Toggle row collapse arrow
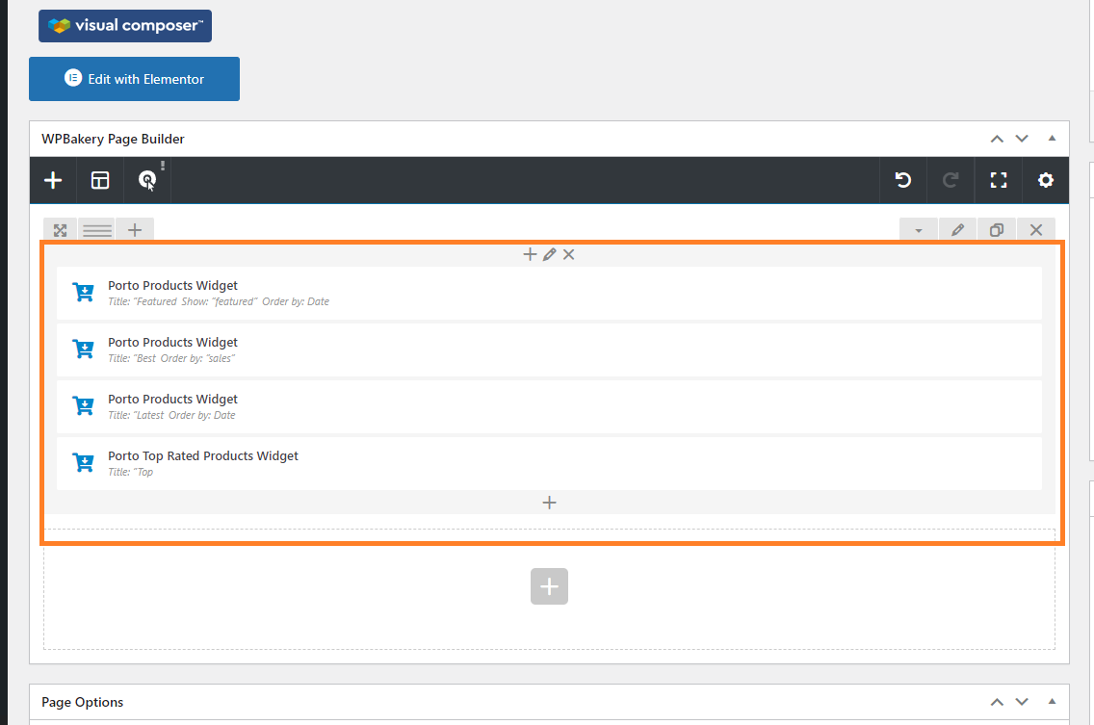The image size is (1094, 725). [918, 229]
